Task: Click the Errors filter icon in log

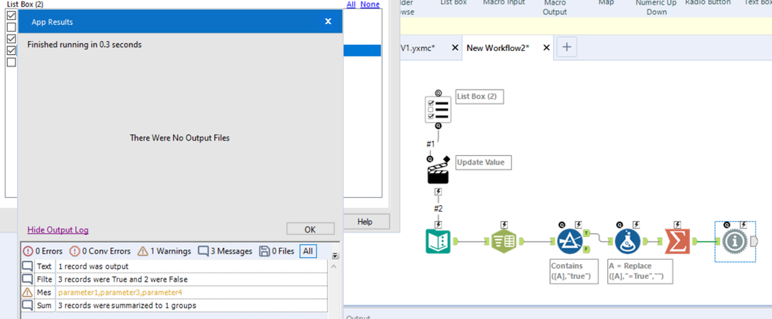Action: pyautogui.click(x=28, y=251)
